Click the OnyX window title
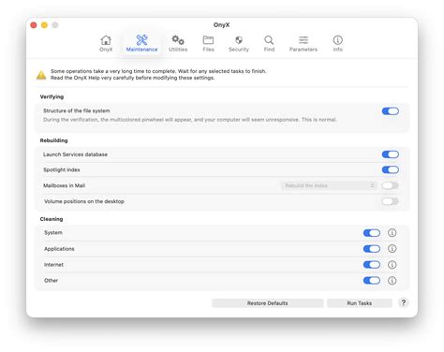The width and height of the screenshot is (444, 352). click(222, 25)
